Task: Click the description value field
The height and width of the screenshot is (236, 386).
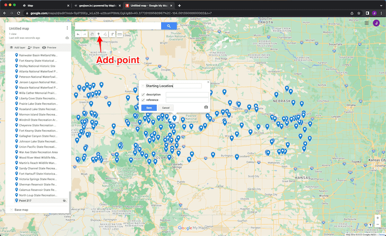Action: click(x=187, y=95)
